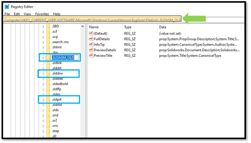Image resolution: width=251 pixels, height=143 pixels.
Task: Select the InfoTip value name
Action: [99, 45]
